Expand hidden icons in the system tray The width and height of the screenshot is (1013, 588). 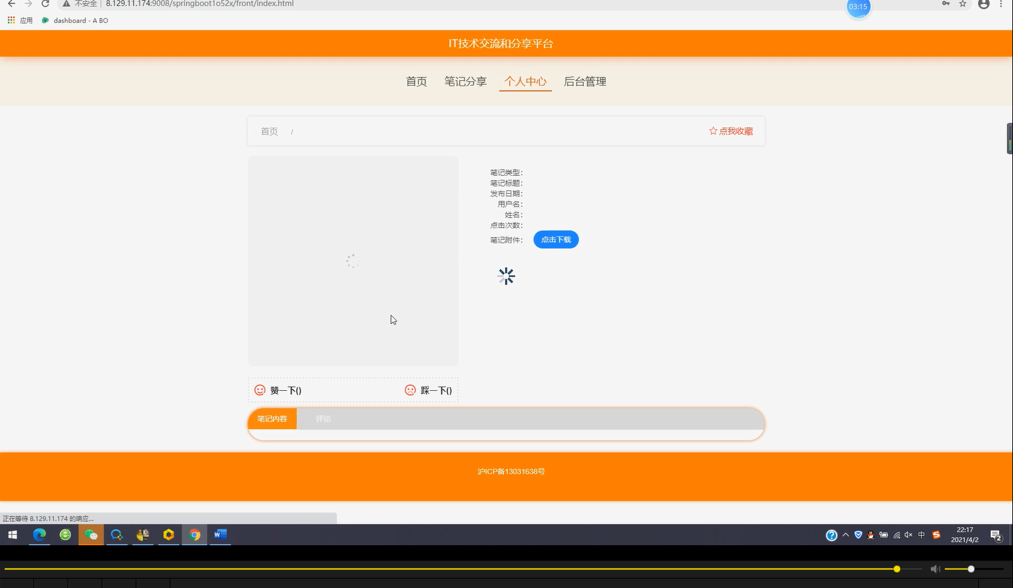click(x=845, y=535)
